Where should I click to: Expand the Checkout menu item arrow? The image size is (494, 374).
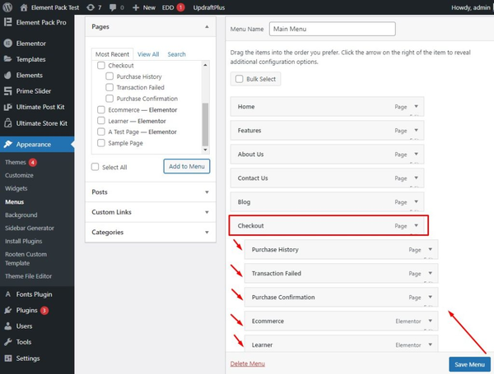click(416, 225)
